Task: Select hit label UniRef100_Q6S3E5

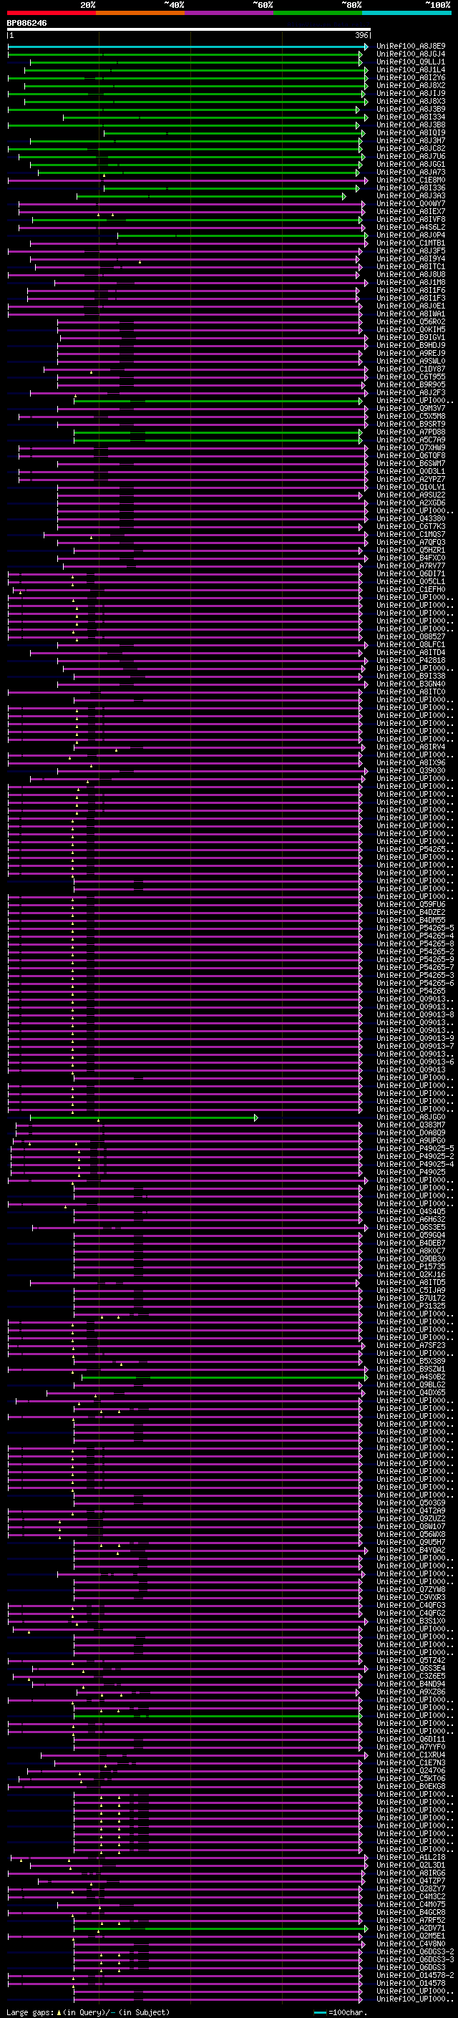Action: pyautogui.click(x=411, y=1227)
